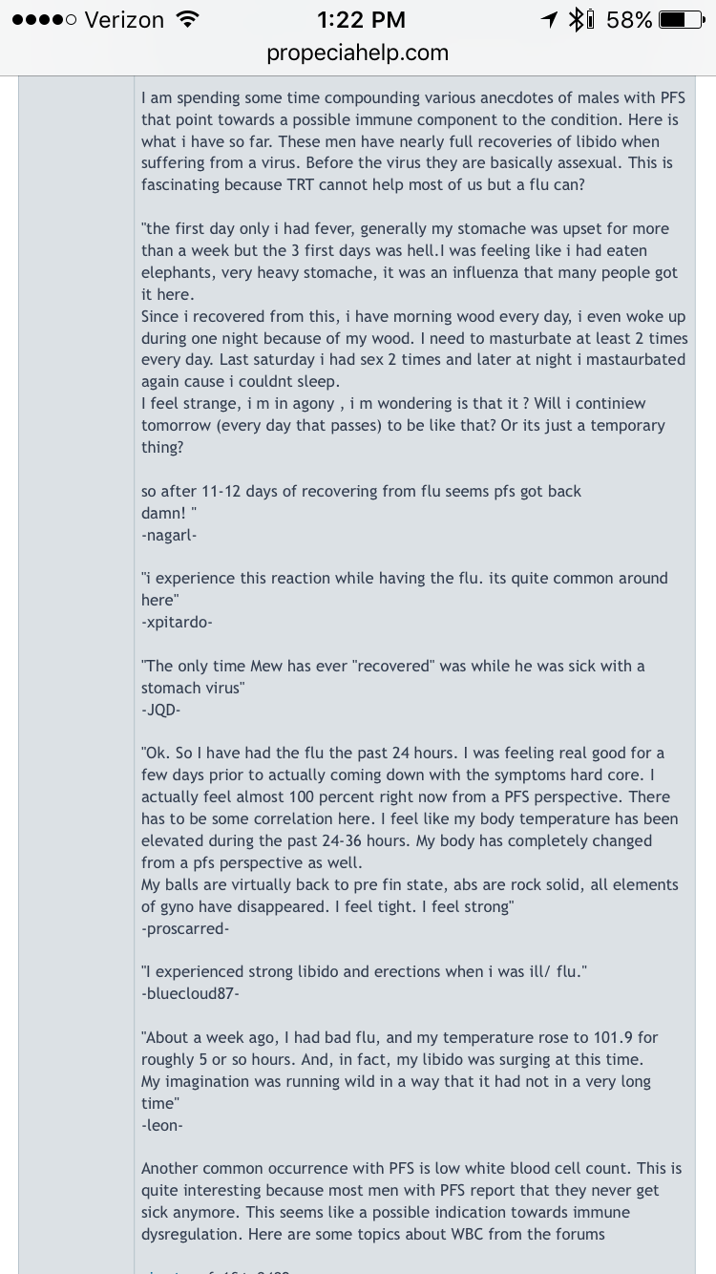
Task: Click the opening paragraph about compounding anecdotes
Action: point(413,141)
